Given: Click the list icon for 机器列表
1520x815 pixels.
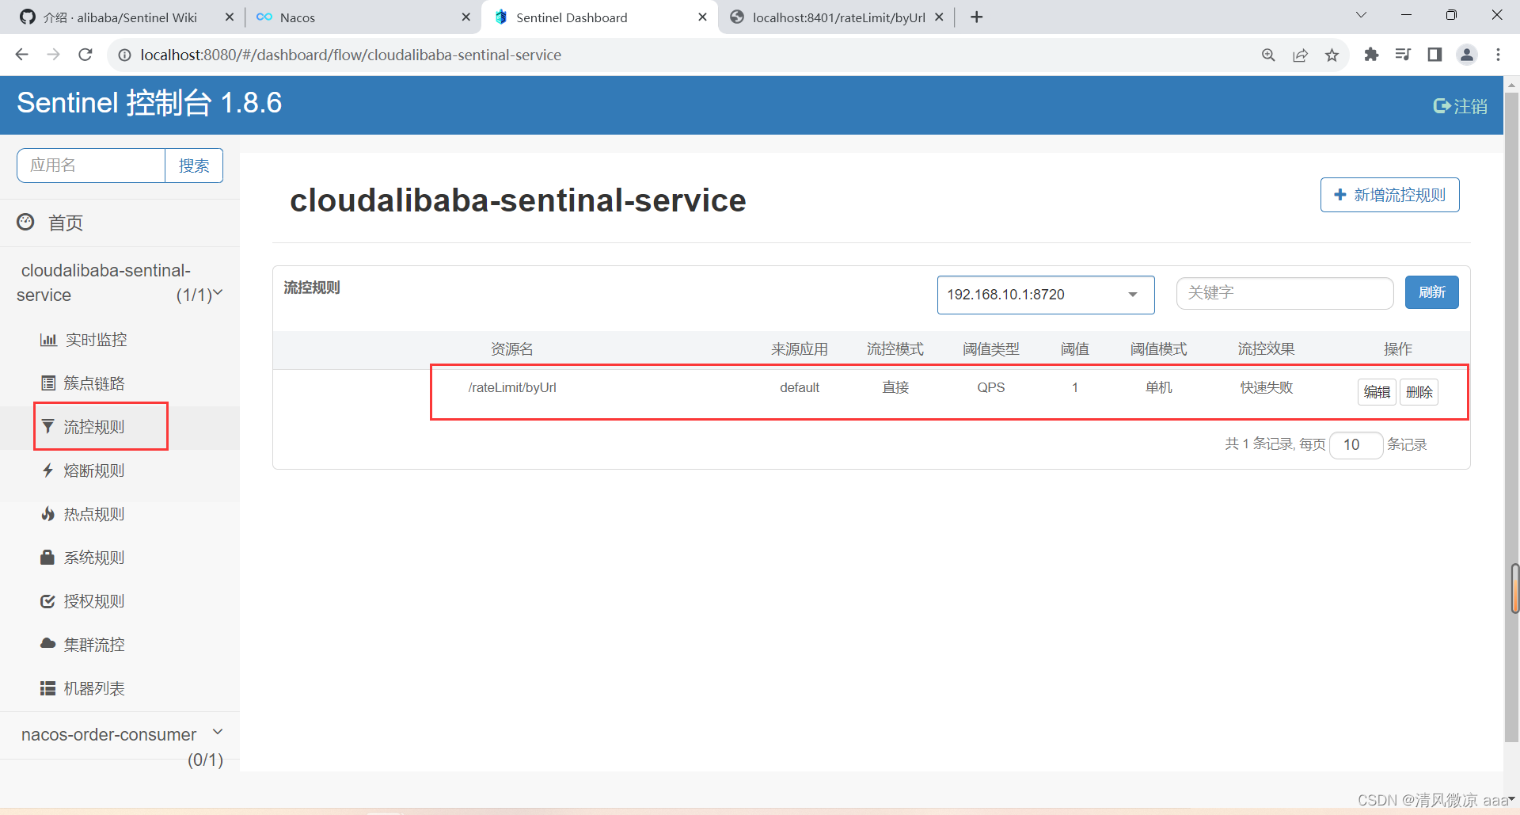Looking at the screenshot, I should [48, 688].
